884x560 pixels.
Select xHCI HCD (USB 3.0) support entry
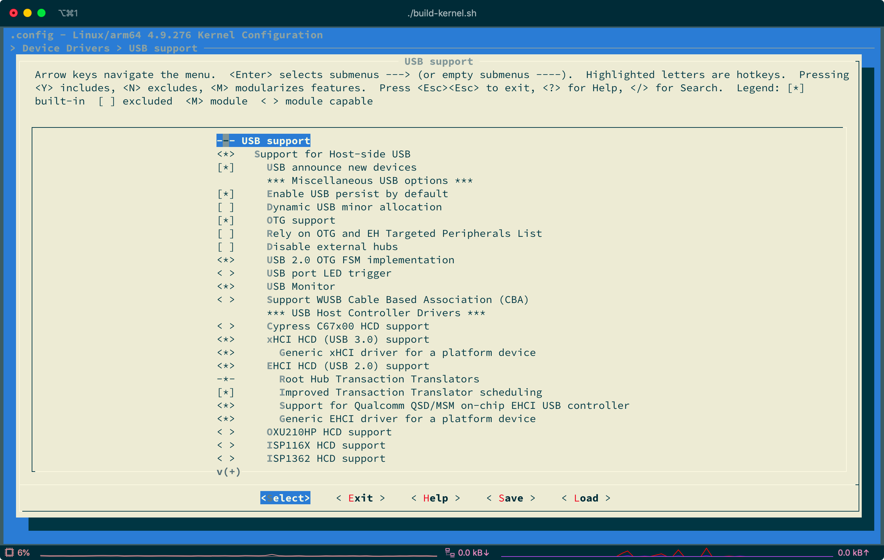point(347,340)
